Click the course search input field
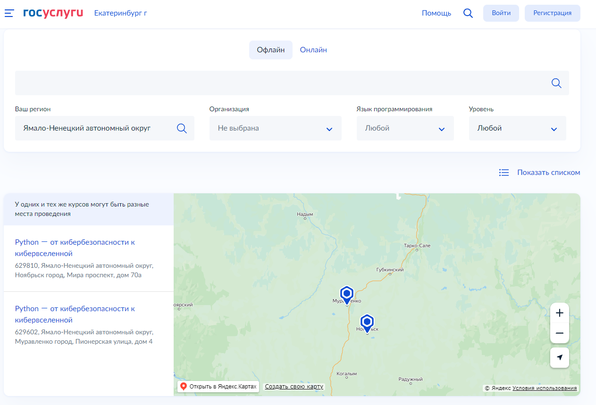This screenshot has width=596, height=405. click(x=292, y=83)
